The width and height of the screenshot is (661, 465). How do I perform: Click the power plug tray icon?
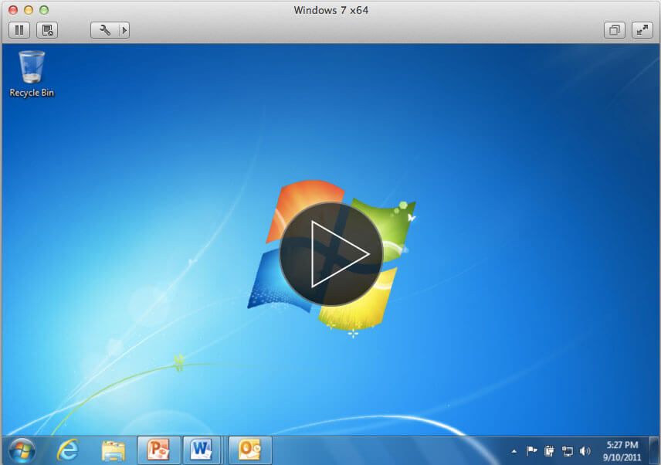click(x=549, y=452)
